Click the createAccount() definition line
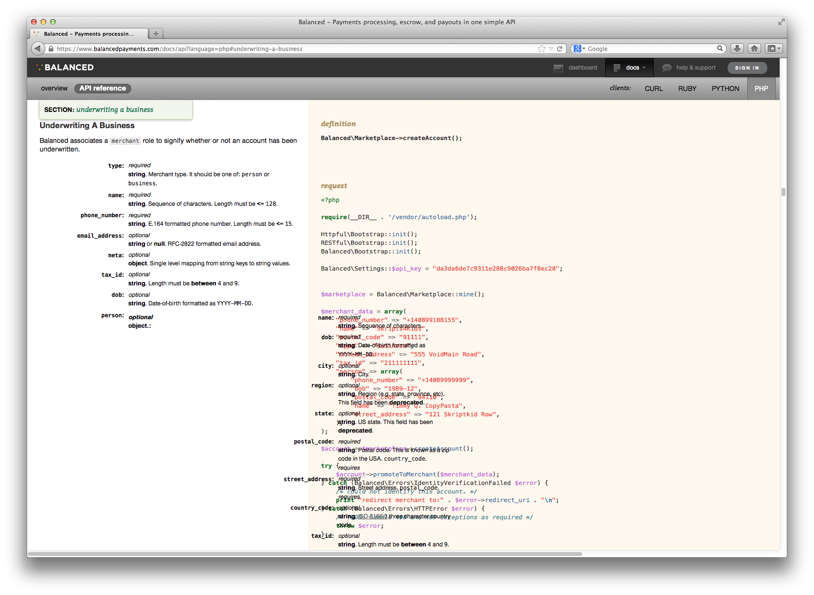This screenshot has height=595, width=814. click(x=391, y=138)
